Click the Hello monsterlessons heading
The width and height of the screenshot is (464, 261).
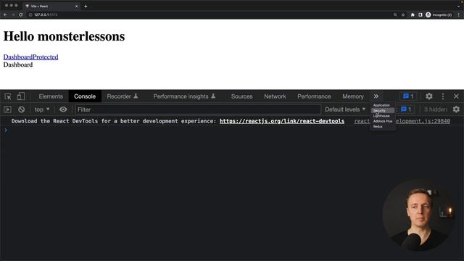click(65, 36)
